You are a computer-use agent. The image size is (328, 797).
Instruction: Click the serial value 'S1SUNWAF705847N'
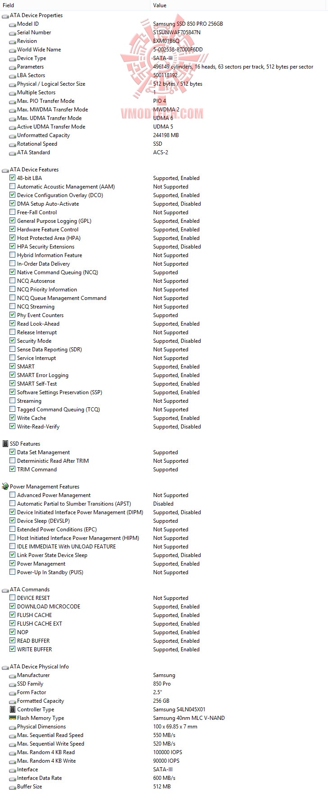177,32
